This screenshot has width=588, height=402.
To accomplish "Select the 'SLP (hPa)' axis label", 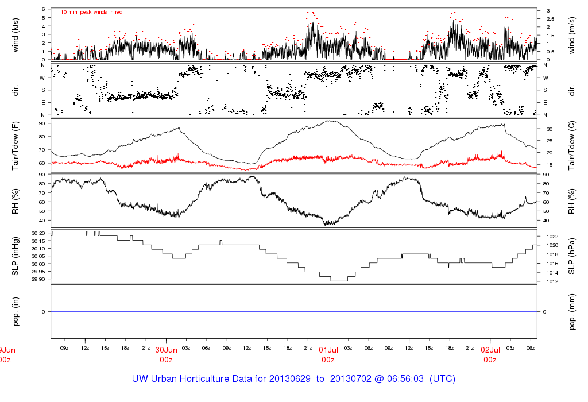I will point(571,256).
